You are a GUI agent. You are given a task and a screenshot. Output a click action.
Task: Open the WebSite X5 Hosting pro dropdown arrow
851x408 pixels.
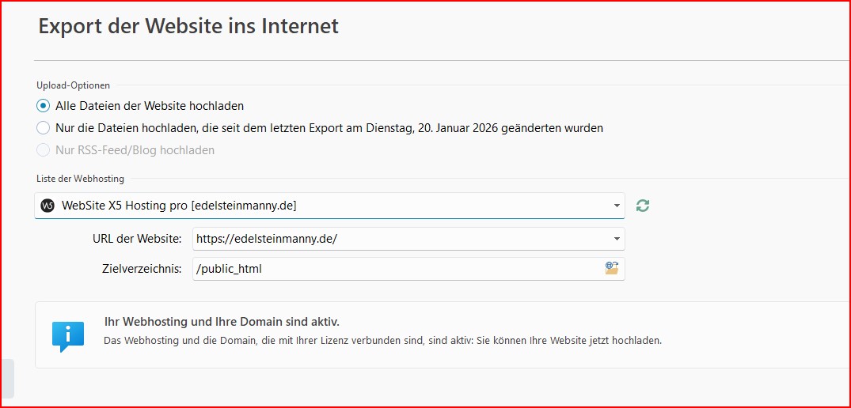617,206
